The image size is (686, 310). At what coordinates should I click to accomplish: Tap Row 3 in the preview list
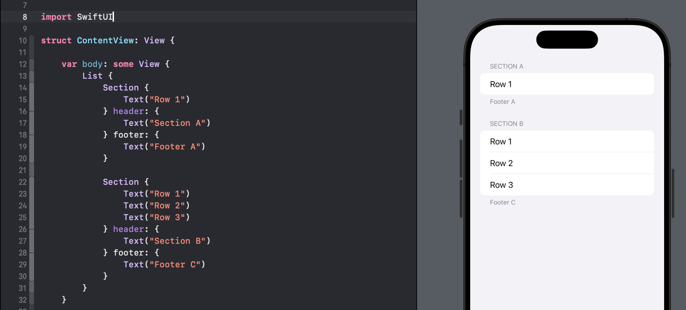[566, 185]
